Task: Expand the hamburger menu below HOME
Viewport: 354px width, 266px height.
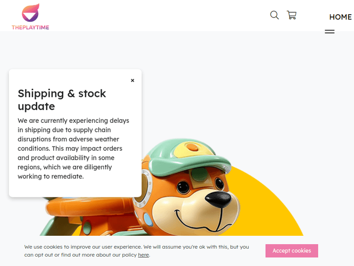Action: point(329,32)
